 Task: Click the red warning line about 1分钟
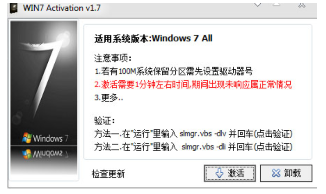tap(193, 85)
